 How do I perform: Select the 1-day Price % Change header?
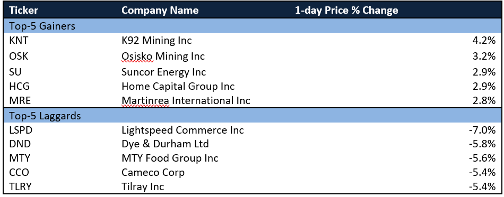click(346, 10)
